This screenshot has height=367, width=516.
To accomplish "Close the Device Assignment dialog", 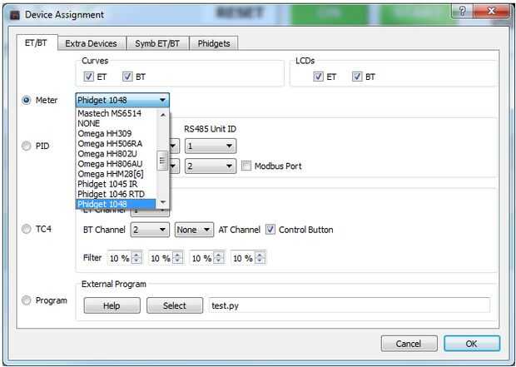I will [491, 12].
